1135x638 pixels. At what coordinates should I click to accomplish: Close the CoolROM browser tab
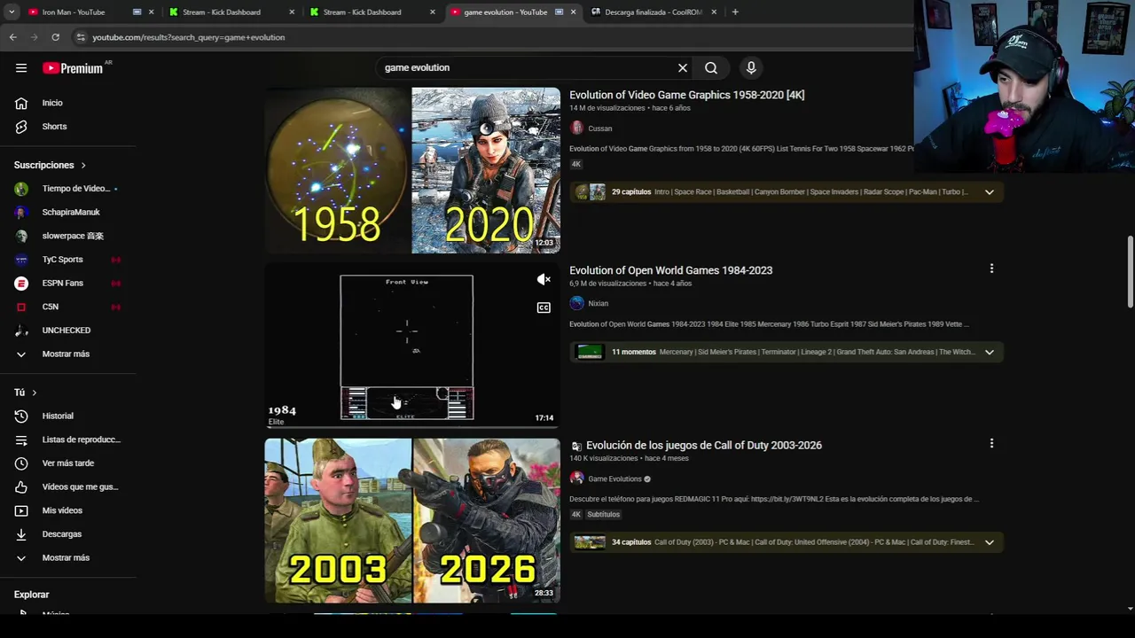click(x=714, y=12)
